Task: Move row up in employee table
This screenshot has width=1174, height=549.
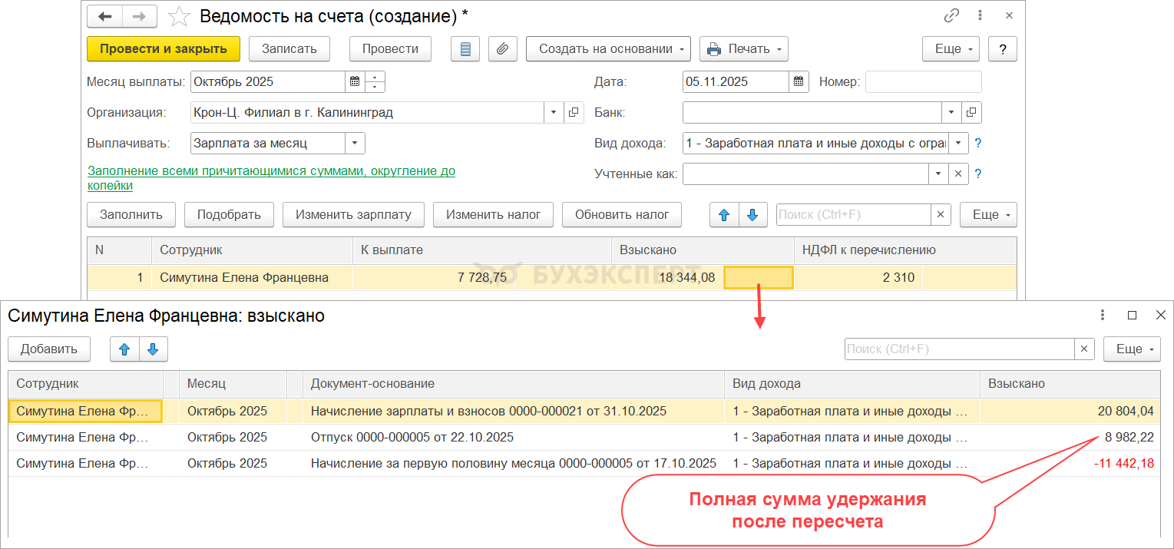Action: pyautogui.click(x=723, y=215)
